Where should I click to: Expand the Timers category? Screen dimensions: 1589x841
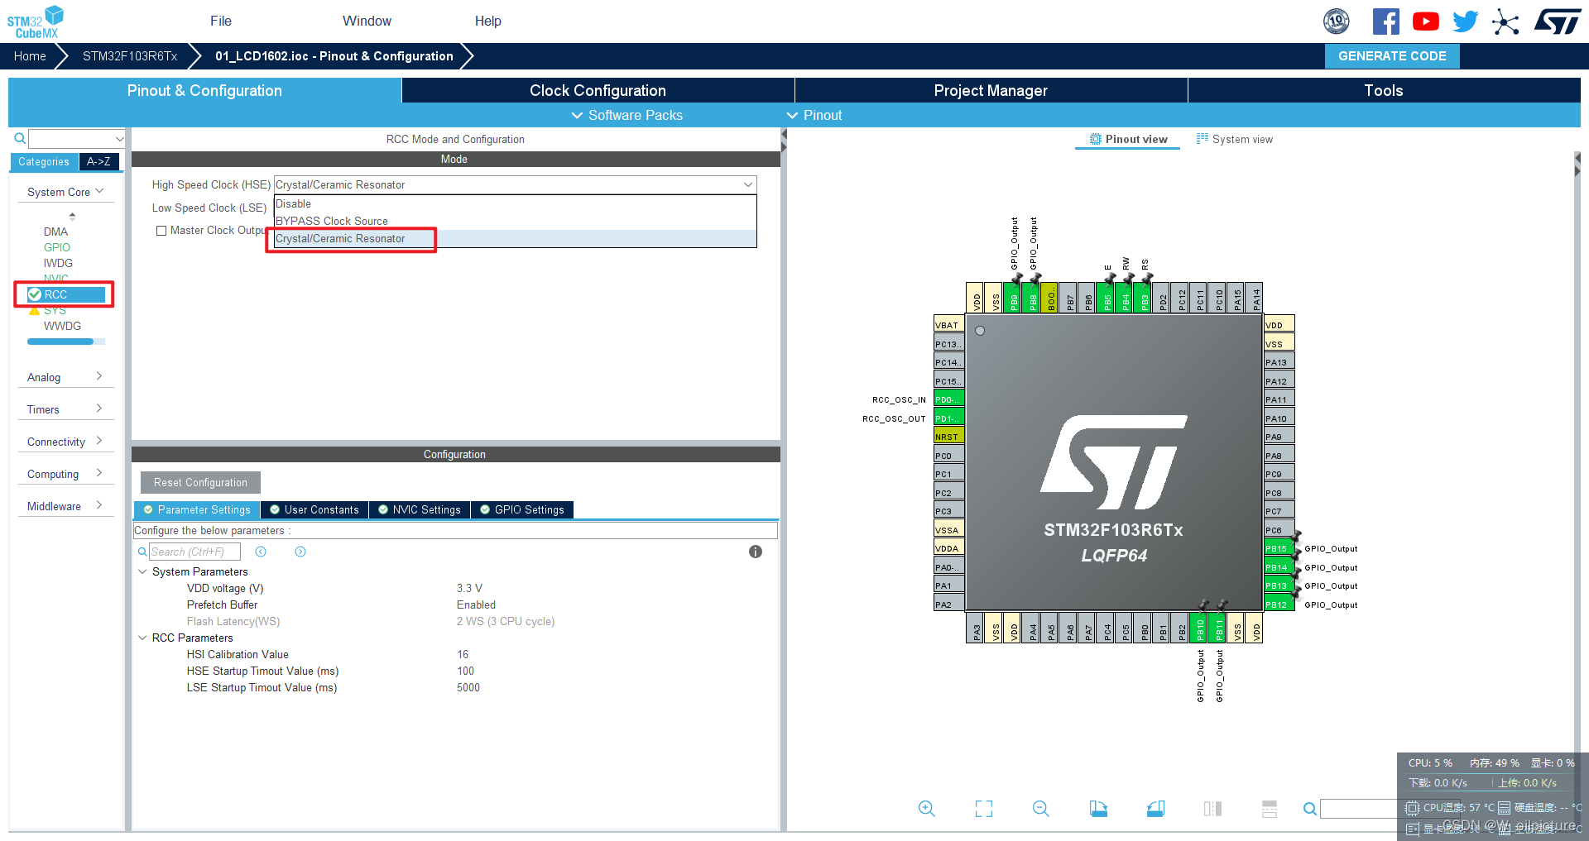66,409
